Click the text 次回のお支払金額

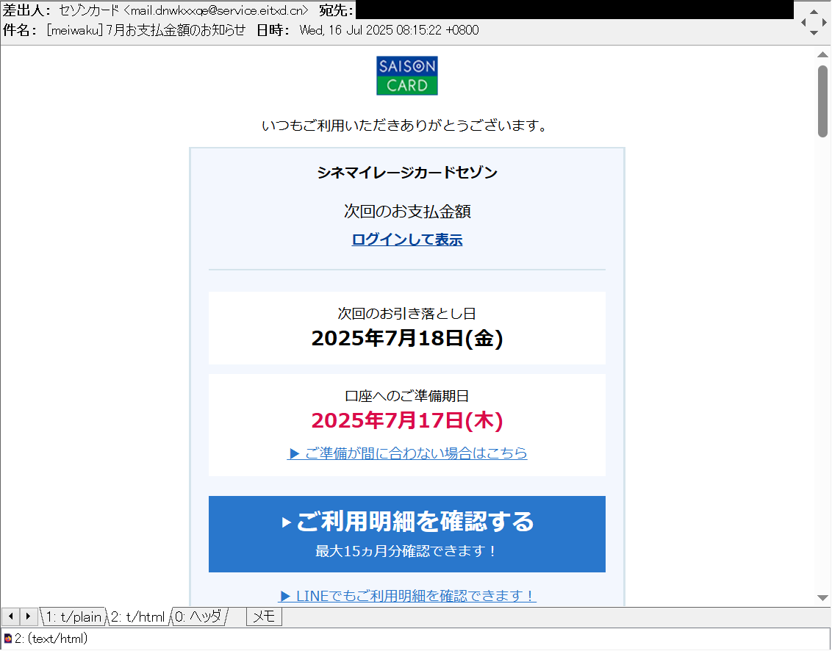click(407, 211)
